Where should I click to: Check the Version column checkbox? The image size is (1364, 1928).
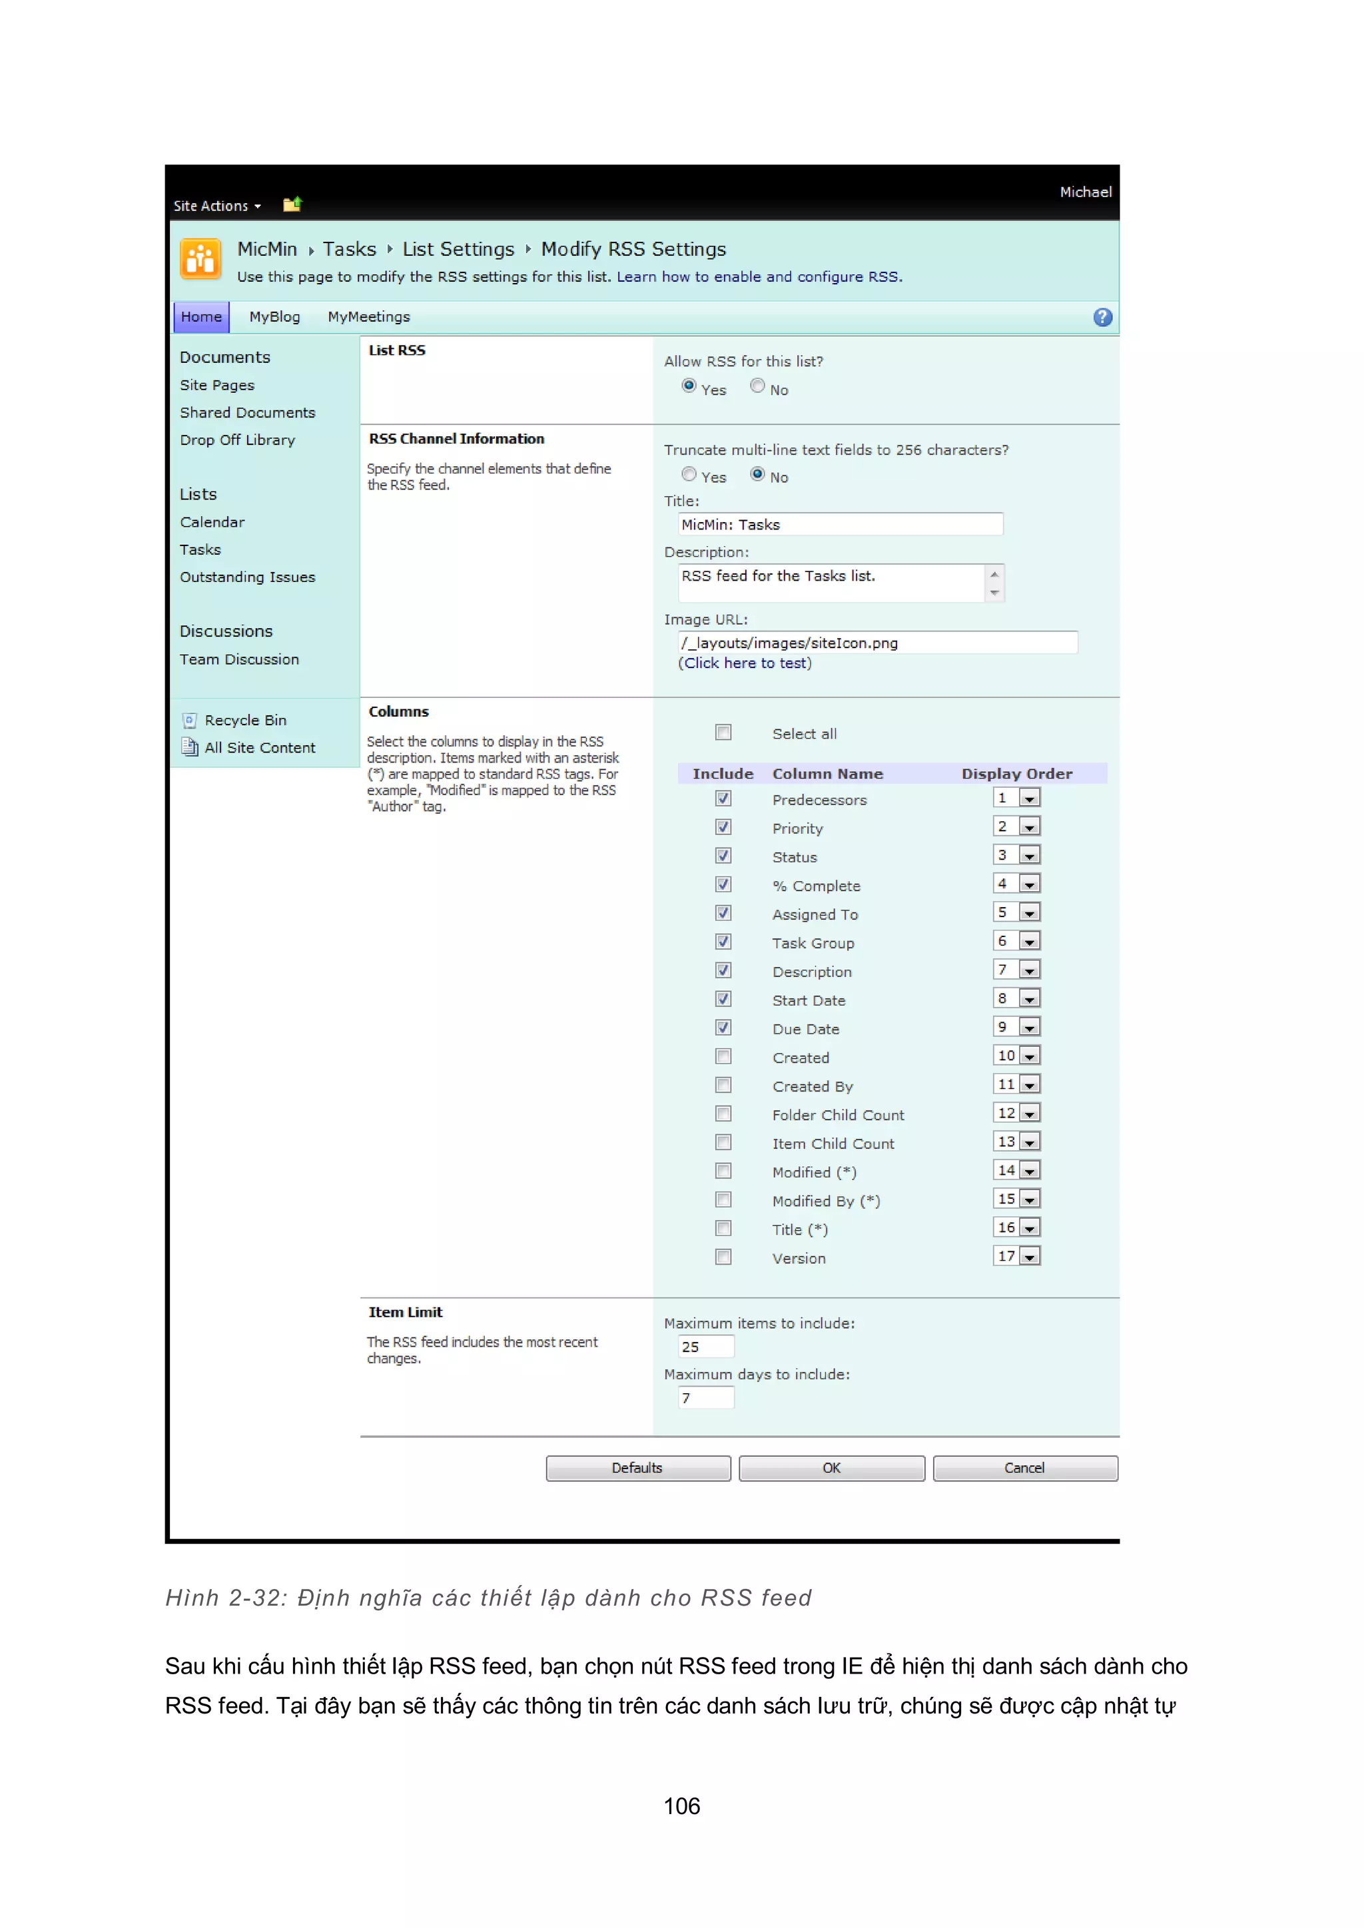723,1256
